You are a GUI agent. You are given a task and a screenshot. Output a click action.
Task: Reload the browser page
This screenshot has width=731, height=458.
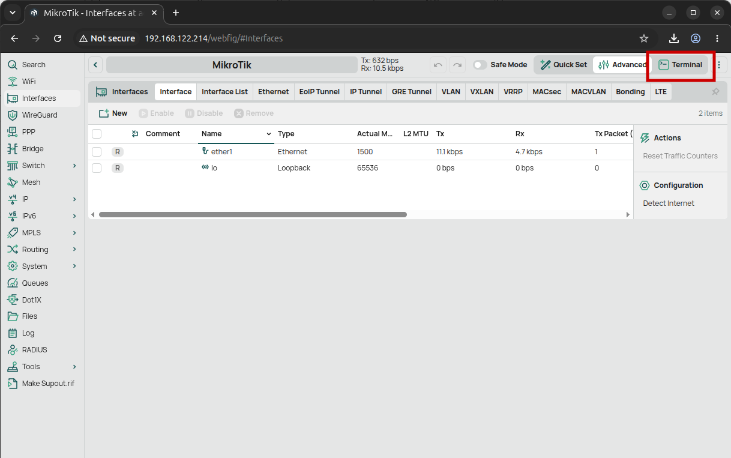(58, 38)
